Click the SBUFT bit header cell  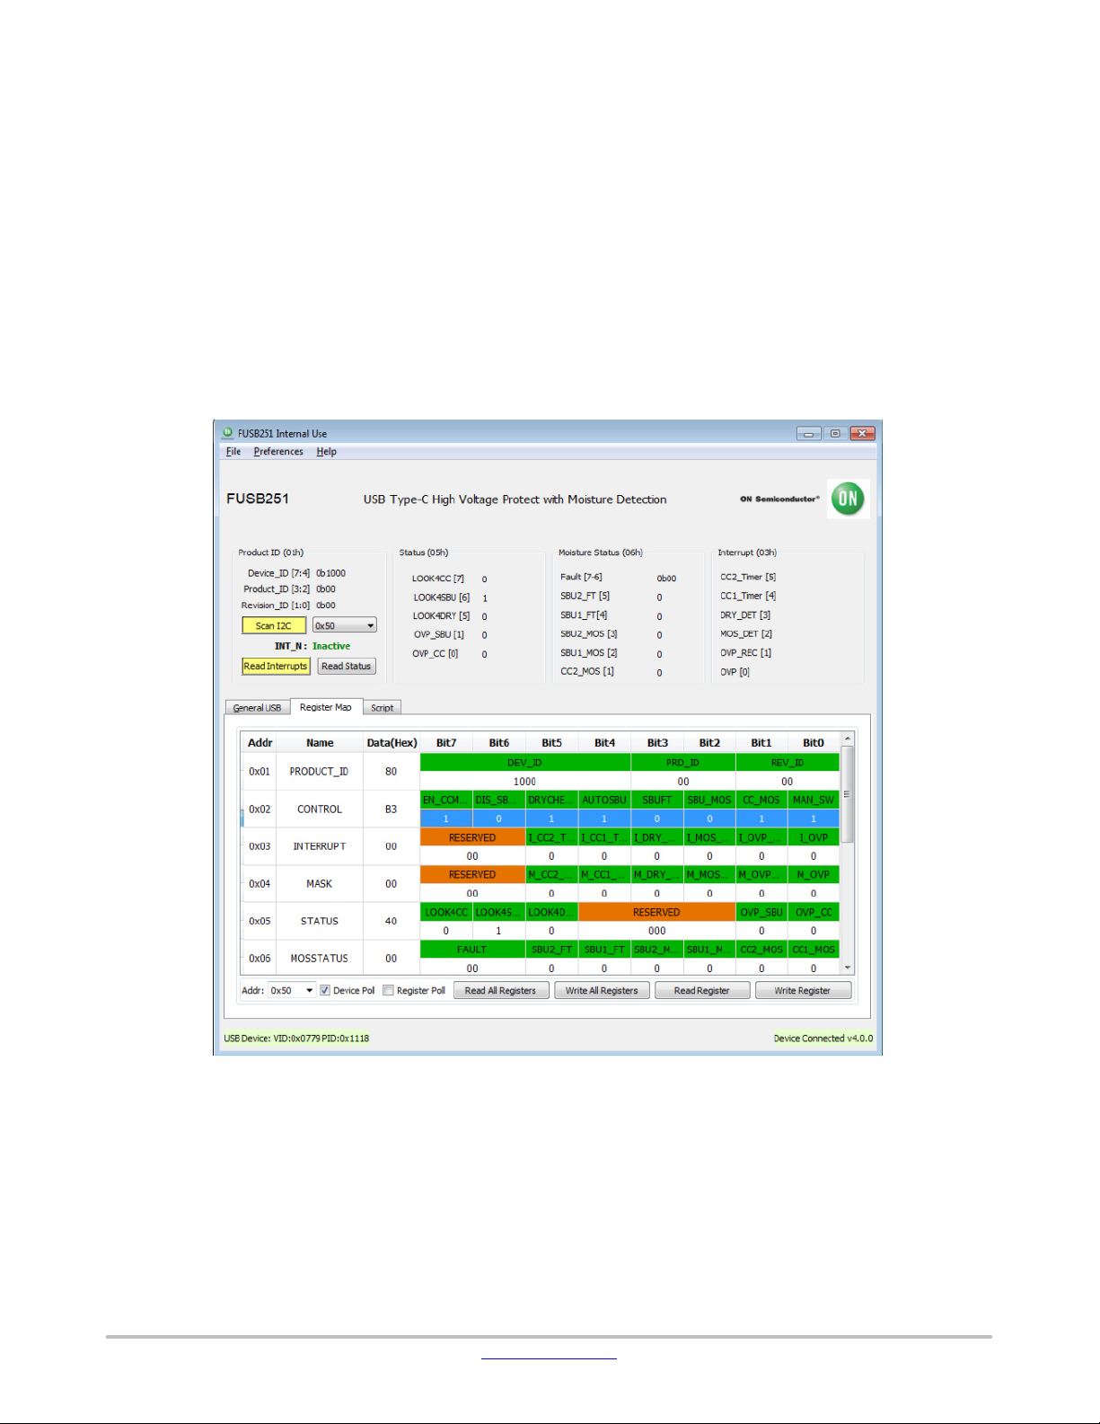pyautogui.click(x=656, y=800)
